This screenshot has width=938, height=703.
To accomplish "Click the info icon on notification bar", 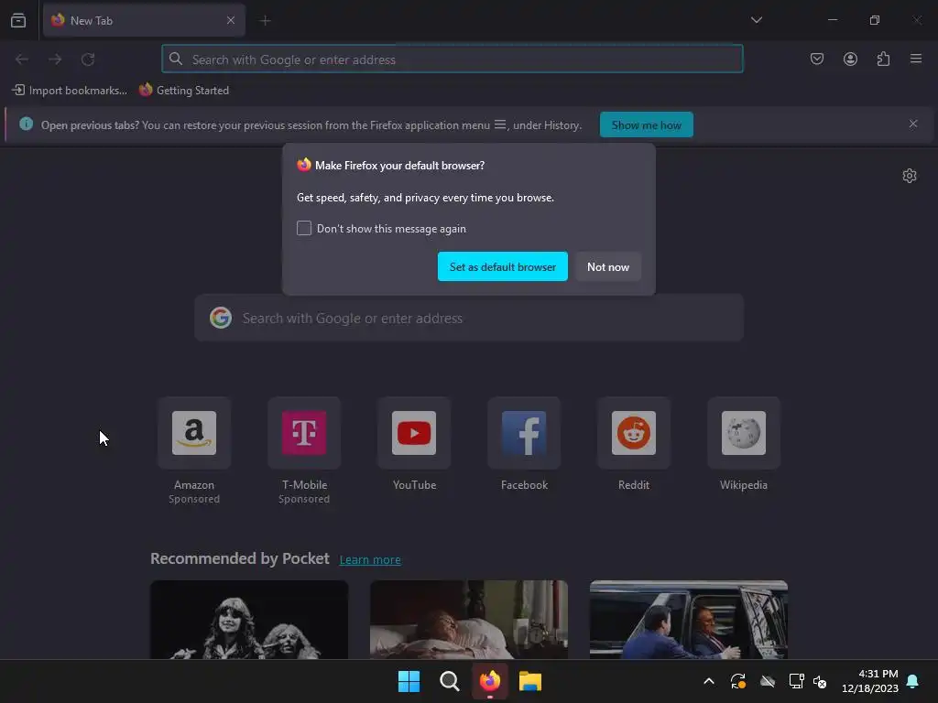I will (x=26, y=124).
